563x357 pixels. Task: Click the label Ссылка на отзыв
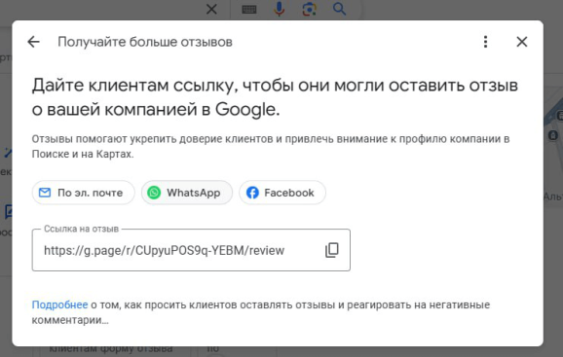pyautogui.click(x=81, y=229)
